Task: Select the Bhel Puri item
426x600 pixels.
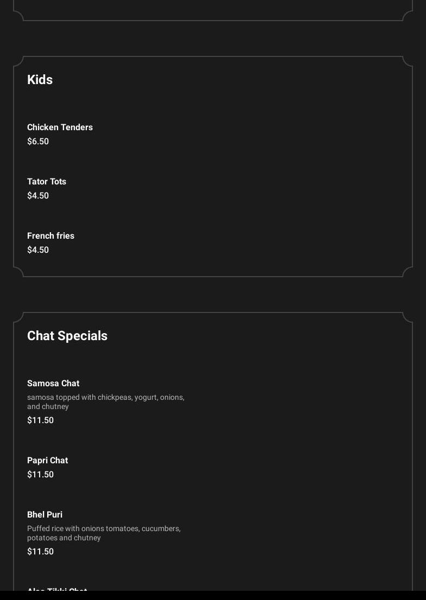Action: (44, 515)
